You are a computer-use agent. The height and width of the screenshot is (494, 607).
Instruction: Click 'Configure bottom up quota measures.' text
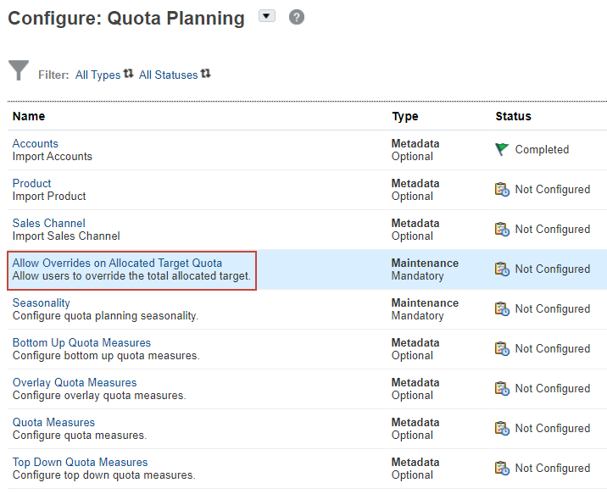point(106,356)
